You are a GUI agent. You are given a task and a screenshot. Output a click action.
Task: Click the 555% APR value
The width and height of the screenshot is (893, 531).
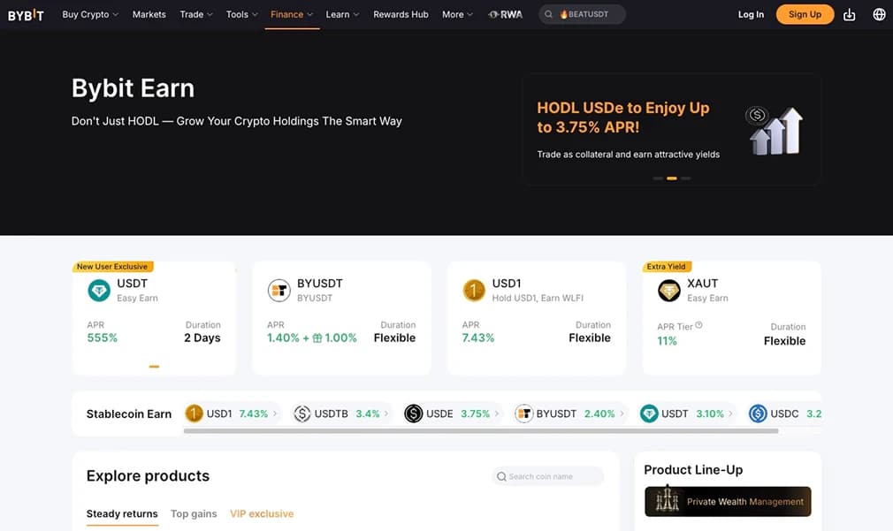tap(102, 338)
